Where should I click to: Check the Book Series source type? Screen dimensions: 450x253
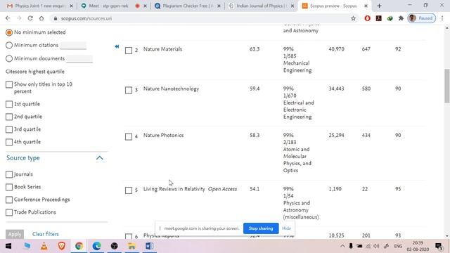tap(9, 187)
